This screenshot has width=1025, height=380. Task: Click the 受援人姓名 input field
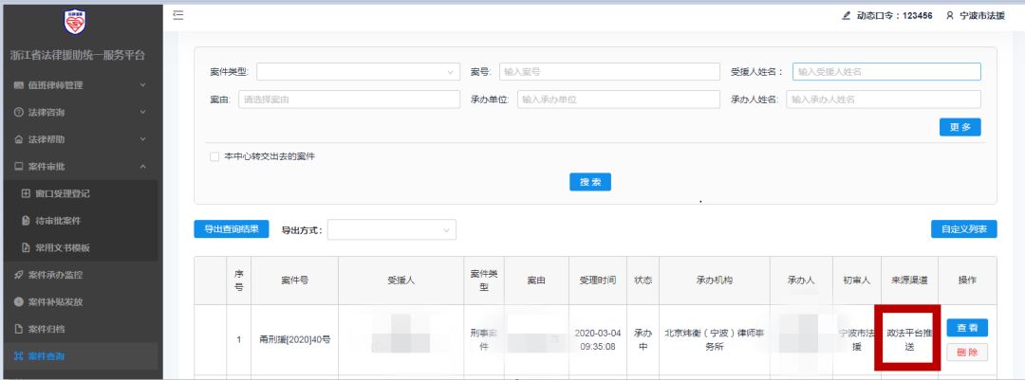point(885,72)
